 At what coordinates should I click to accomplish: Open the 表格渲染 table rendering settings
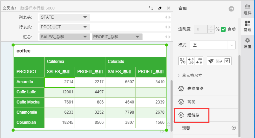(x=195, y=89)
